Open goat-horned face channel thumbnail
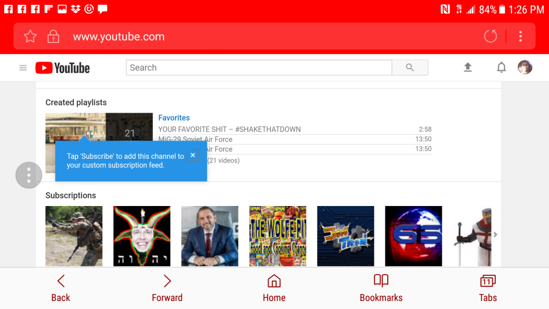The width and height of the screenshot is (549, 309). 142,236
